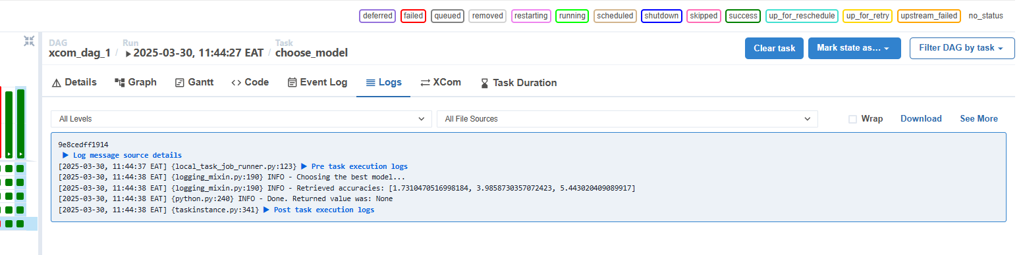Open the Details tab with the warning triangle icon

(74, 83)
